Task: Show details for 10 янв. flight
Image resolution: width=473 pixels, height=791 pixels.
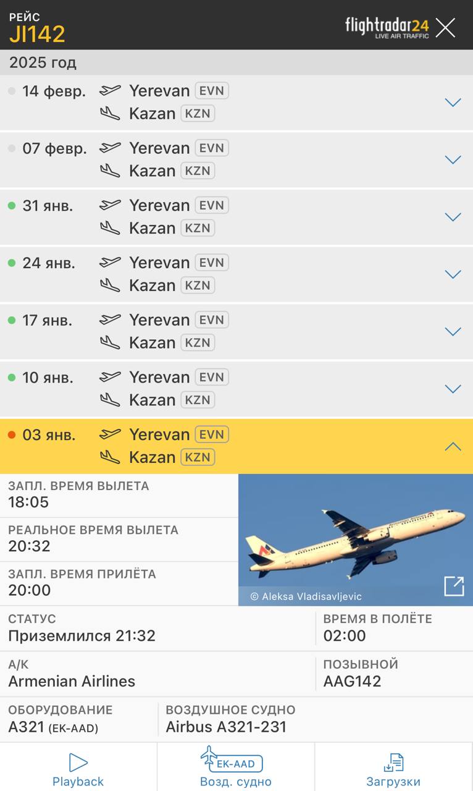Action: click(453, 389)
